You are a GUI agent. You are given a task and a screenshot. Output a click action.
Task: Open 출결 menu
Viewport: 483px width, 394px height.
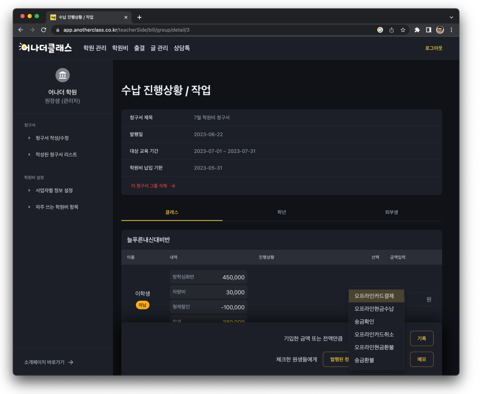[139, 48]
